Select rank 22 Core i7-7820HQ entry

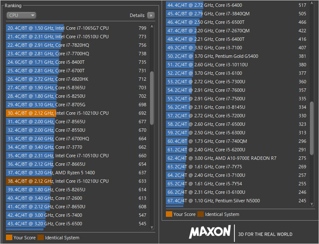click(x=76, y=45)
